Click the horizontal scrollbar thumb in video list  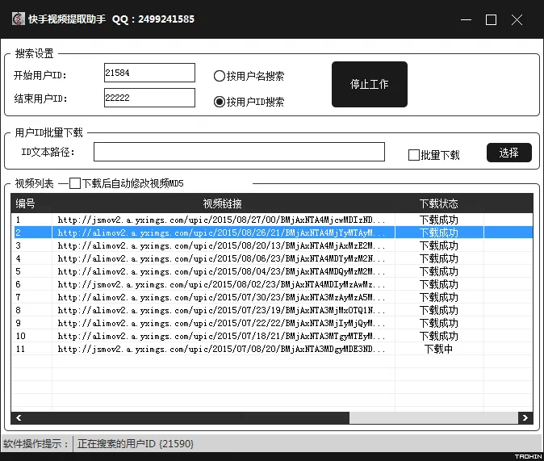[432, 418]
